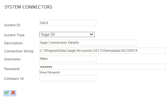Click the Show Password link
Viewport: 168px width, 100px height.
pos(49,73)
